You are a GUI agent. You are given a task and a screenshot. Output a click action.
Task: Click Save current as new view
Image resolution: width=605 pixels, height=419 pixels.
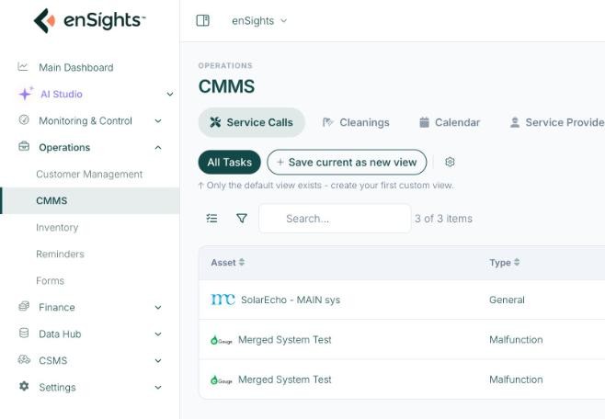[347, 163]
